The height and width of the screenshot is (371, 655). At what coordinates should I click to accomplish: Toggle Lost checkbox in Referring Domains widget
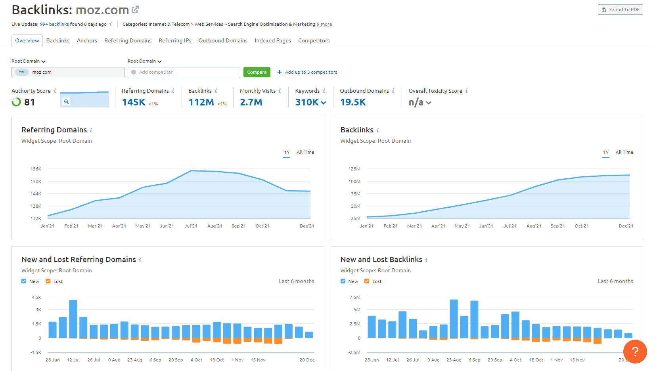[x=48, y=281]
